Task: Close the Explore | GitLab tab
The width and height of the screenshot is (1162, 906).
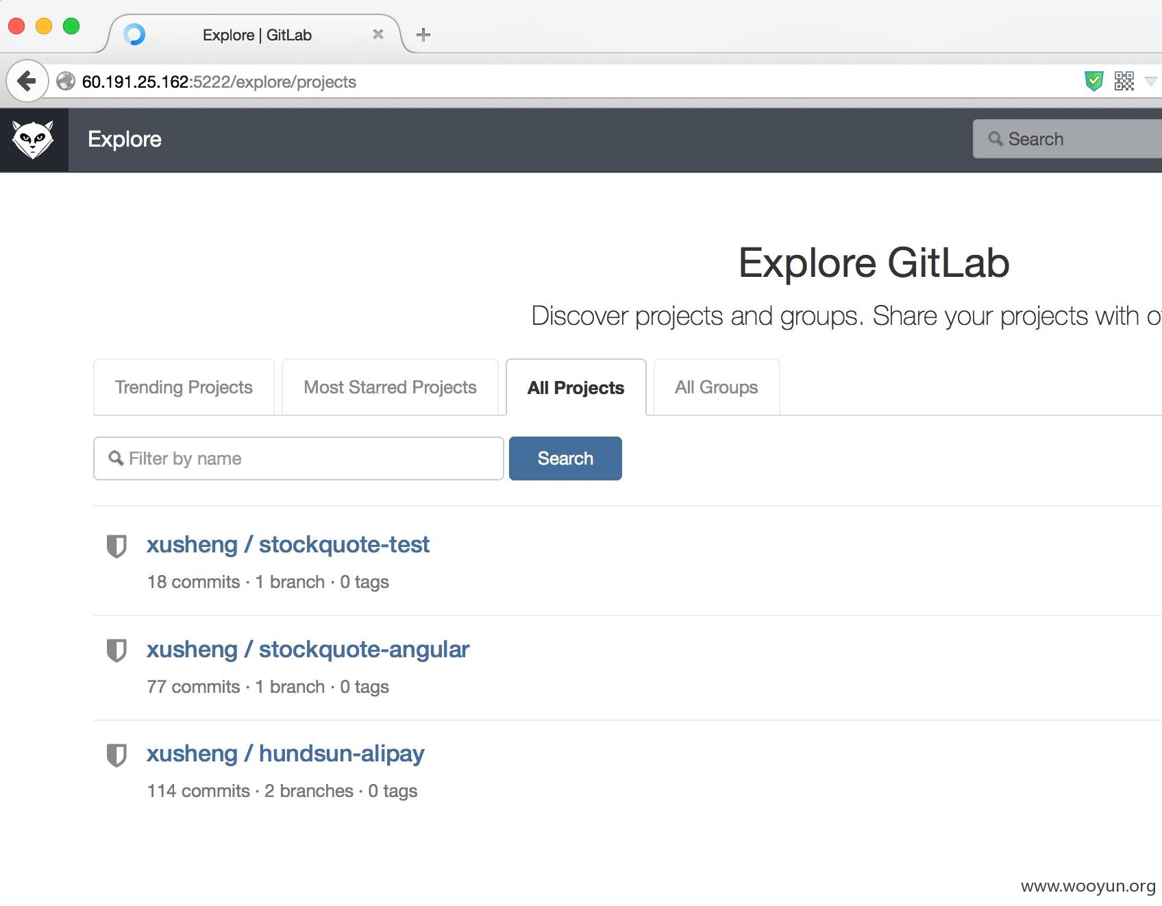Action: coord(378,34)
